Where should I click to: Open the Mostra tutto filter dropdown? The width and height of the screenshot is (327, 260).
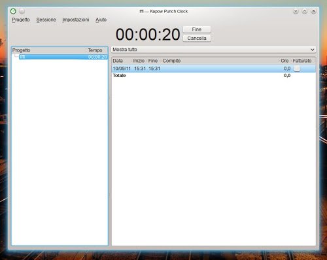coord(213,50)
